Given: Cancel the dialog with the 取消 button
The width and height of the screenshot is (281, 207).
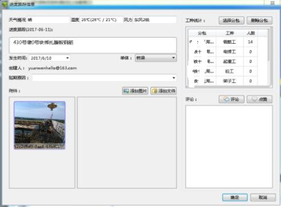Looking at the screenshot, I should pyautogui.click(x=263, y=197).
